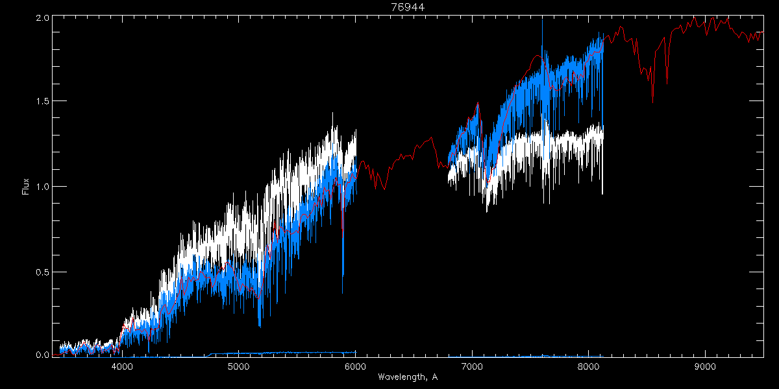Click the 0.0 flux tick label
779x389 pixels.
[x=42, y=355]
